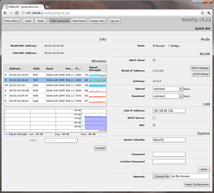Click the Password input field
Screen dimensions: 214x193
169,154
